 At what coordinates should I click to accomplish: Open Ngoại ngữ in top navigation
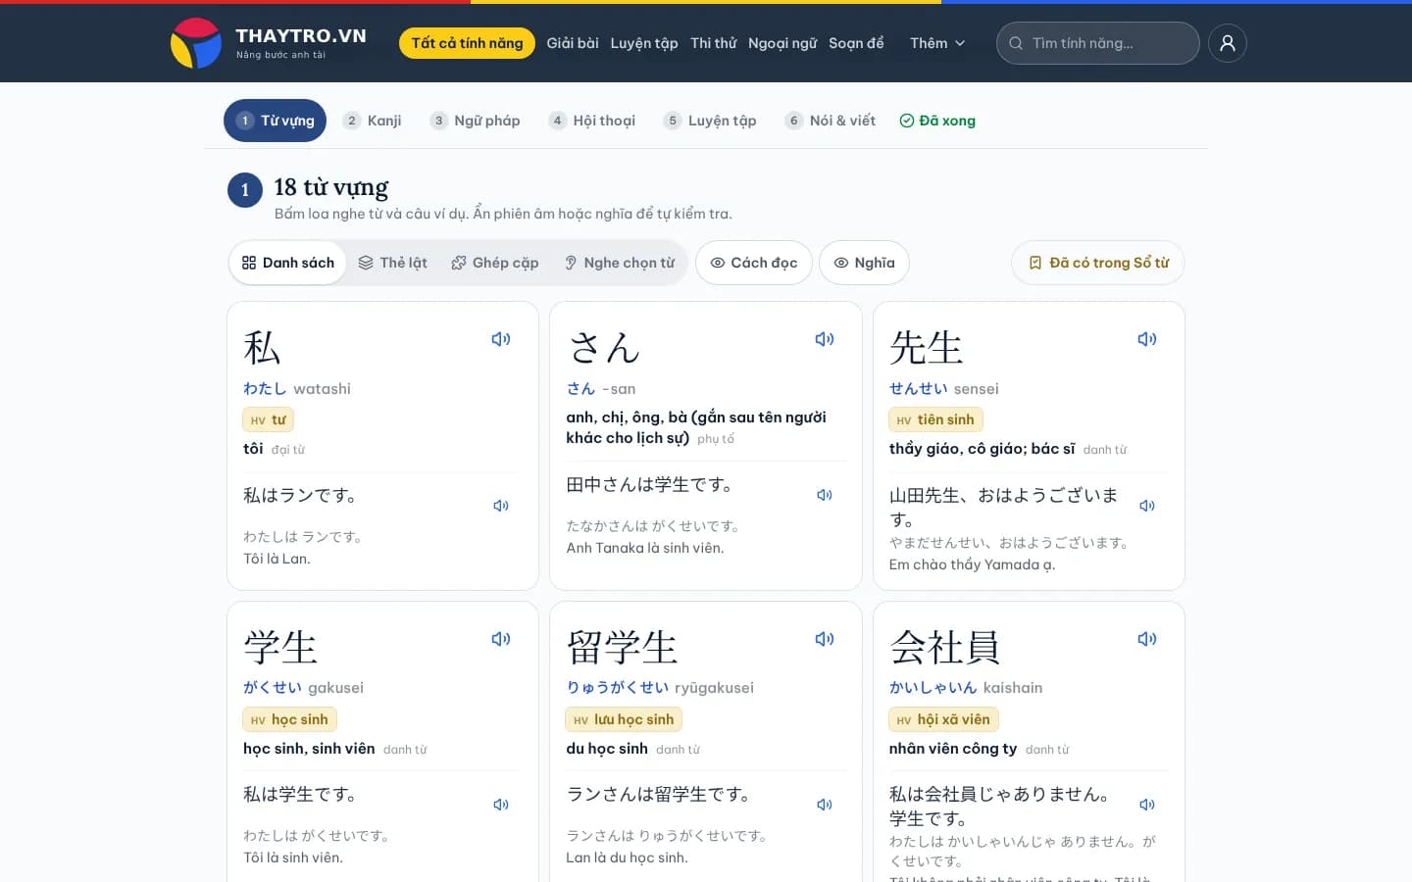click(782, 43)
